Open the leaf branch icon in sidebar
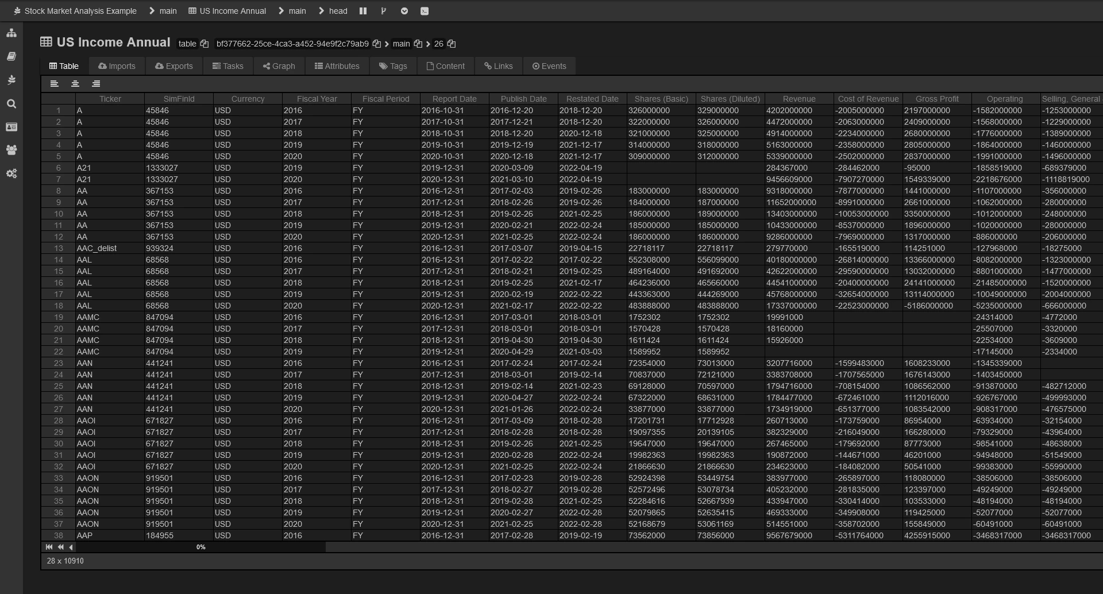The height and width of the screenshot is (594, 1103). tap(11, 80)
